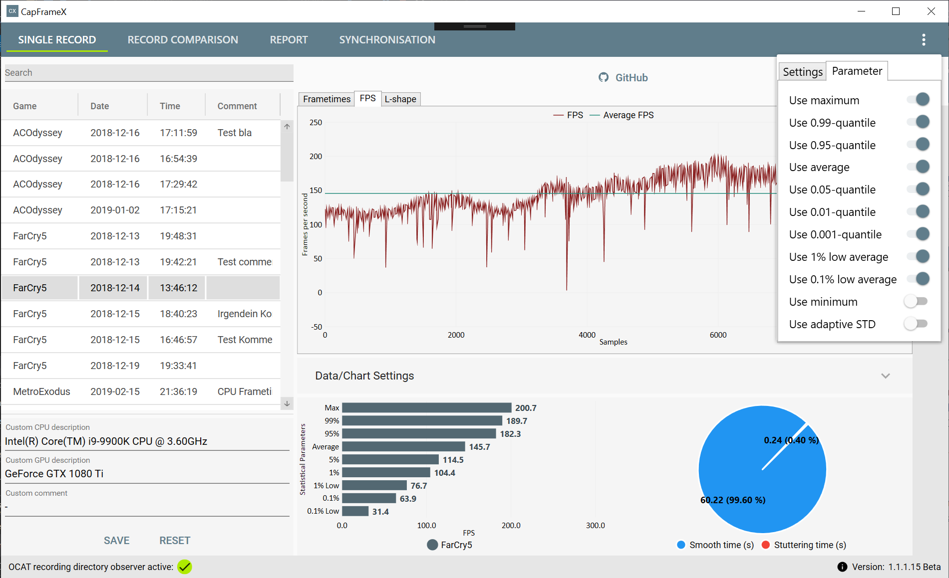Image resolution: width=949 pixels, height=578 pixels.
Task: Open SYNCHRONISATION tab
Action: click(387, 40)
